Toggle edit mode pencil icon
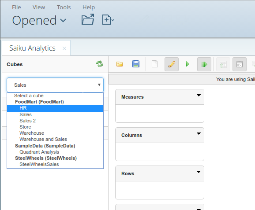Image resolution: width=255 pixels, height=210 pixels. [172, 64]
